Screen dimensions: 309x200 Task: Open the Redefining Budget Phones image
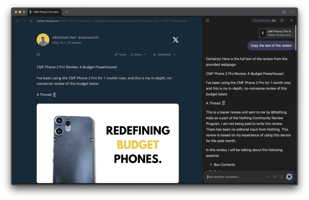[108, 143]
